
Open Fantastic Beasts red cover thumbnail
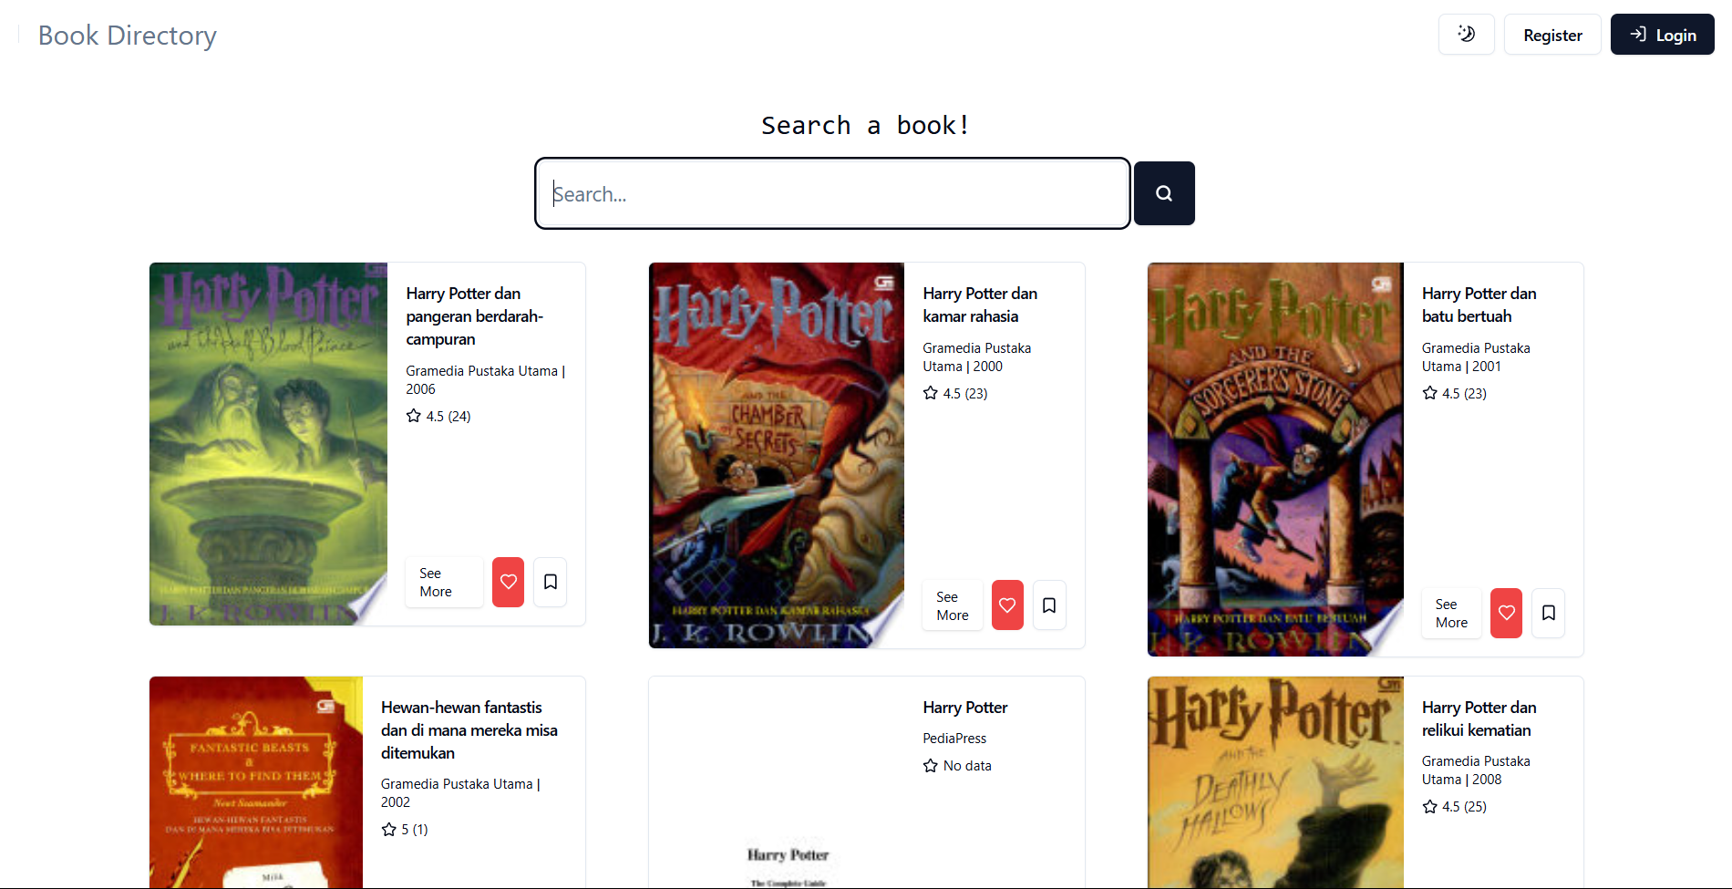pos(256,782)
